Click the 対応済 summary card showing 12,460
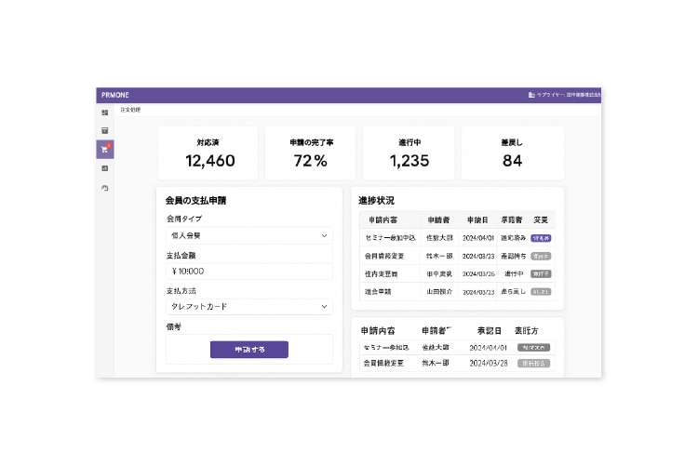This screenshot has height=465, width=698. pyautogui.click(x=209, y=153)
